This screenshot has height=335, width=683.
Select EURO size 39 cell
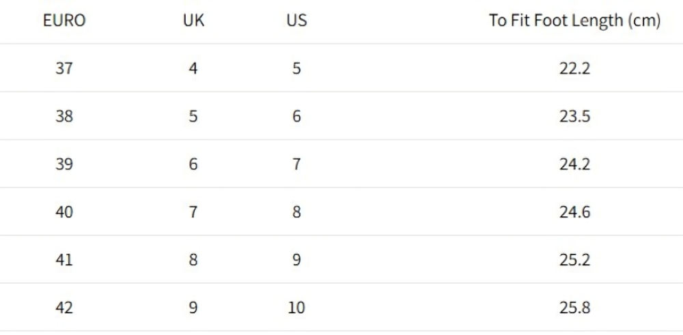pos(64,164)
